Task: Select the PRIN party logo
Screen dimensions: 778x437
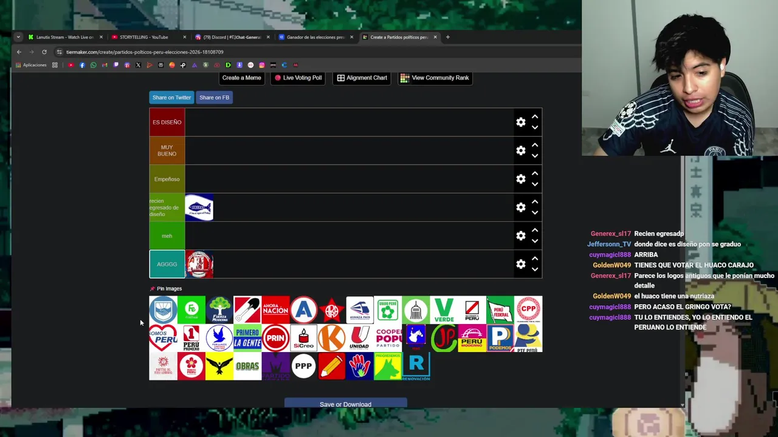Action: (275, 338)
